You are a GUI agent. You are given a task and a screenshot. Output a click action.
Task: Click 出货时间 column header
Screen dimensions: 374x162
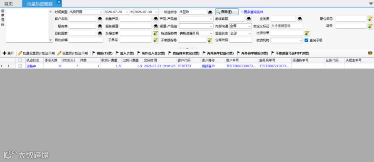click(x=160, y=60)
